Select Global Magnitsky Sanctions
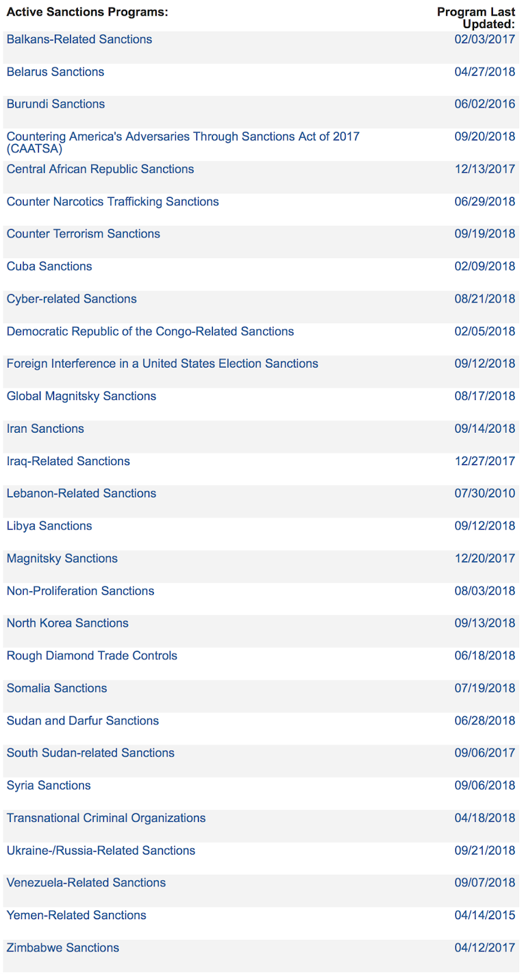The width and height of the screenshot is (524, 974). [82, 396]
